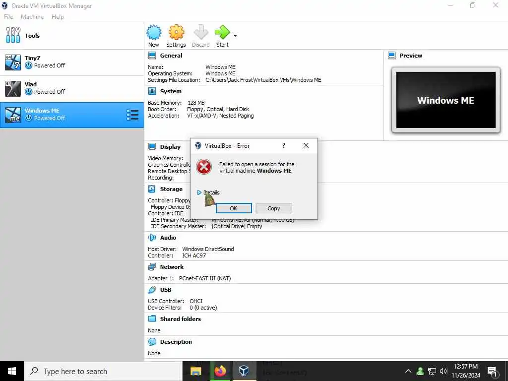Open the Start button dropdown arrow

(235, 36)
